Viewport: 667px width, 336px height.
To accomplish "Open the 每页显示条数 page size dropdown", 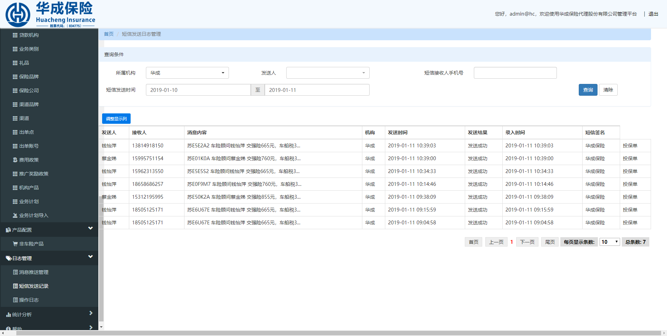I will click(610, 242).
